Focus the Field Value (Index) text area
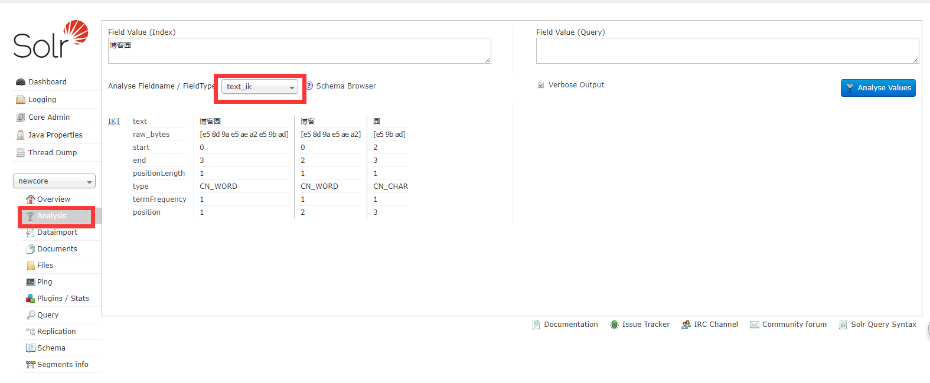Viewport: 930px width, 383px height. tap(299, 51)
